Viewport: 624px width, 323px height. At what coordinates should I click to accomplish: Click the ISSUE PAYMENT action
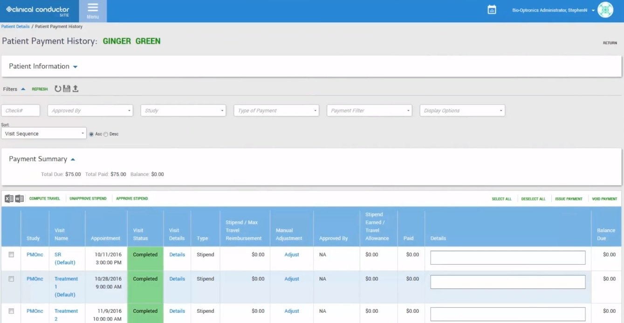click(x=569, y=199)
